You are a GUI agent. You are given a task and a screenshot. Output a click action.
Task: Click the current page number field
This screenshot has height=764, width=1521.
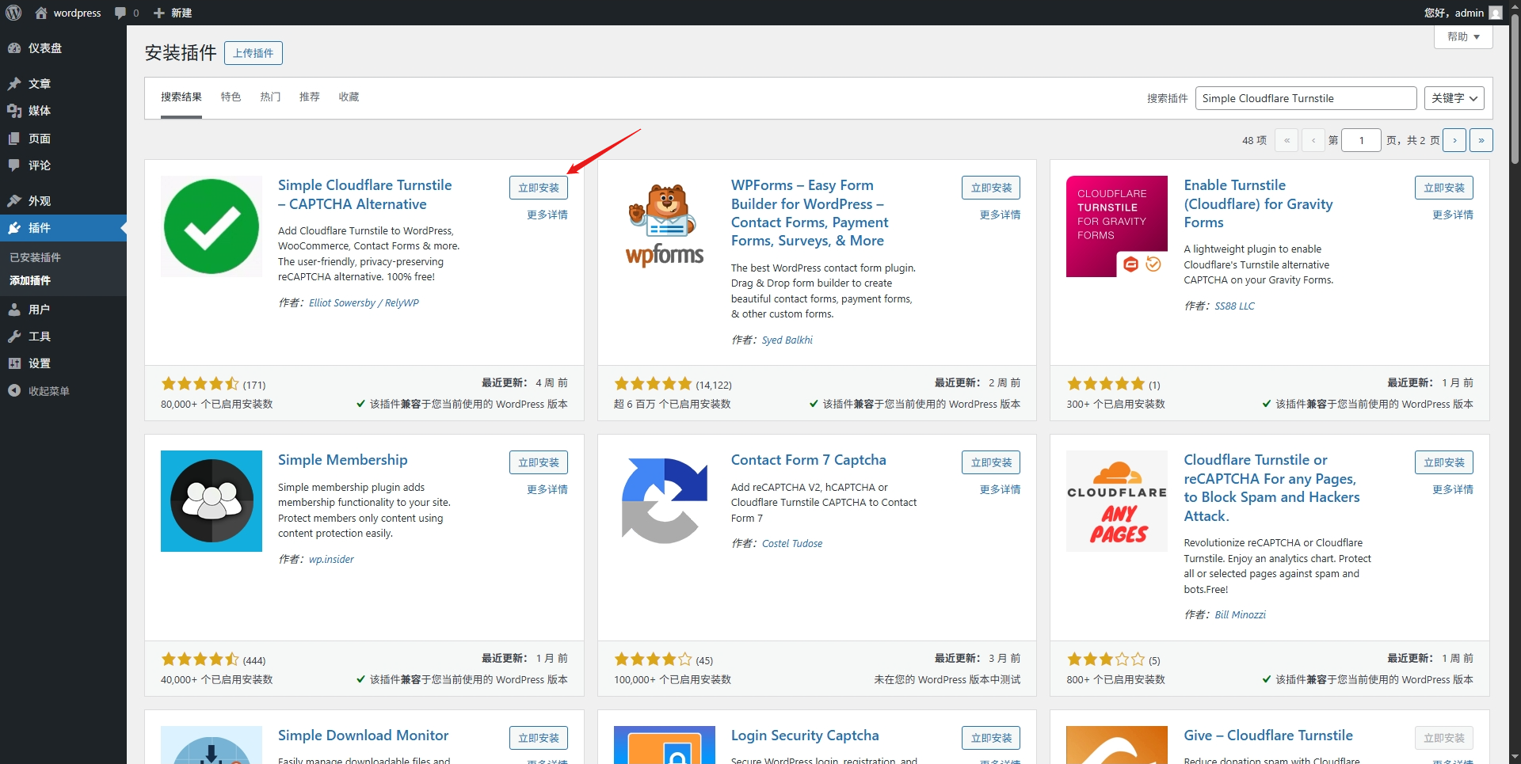coord(1361,140)
